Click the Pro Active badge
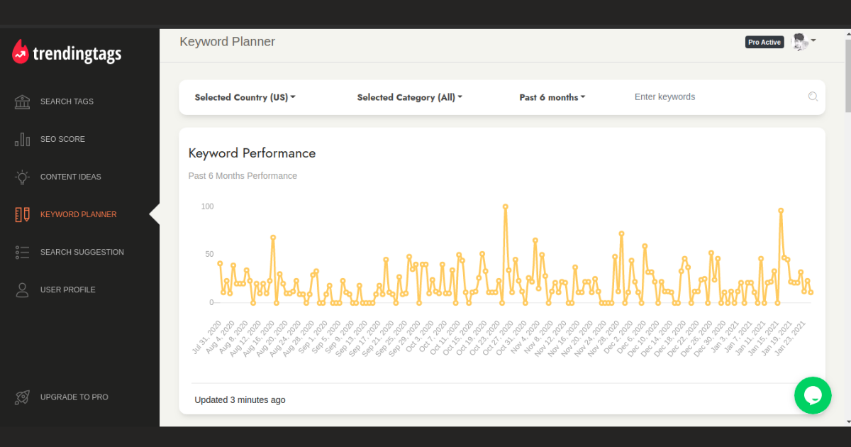Image resolution: width=851 pixels, height=447 pixels. pos(764,42)
